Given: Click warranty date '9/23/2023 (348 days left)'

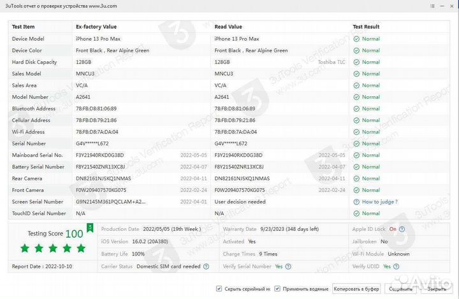Looking at the screenshot, I should coord(289,229).
